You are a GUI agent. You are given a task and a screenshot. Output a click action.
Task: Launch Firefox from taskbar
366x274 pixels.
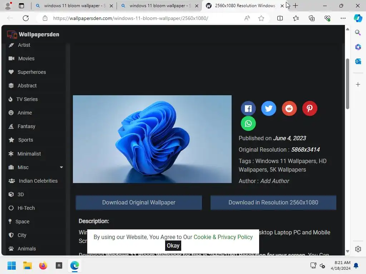43,265
